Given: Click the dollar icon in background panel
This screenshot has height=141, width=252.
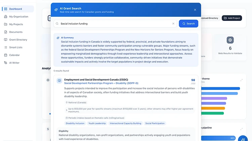Looking at the screenshot, I should (48, 129).
